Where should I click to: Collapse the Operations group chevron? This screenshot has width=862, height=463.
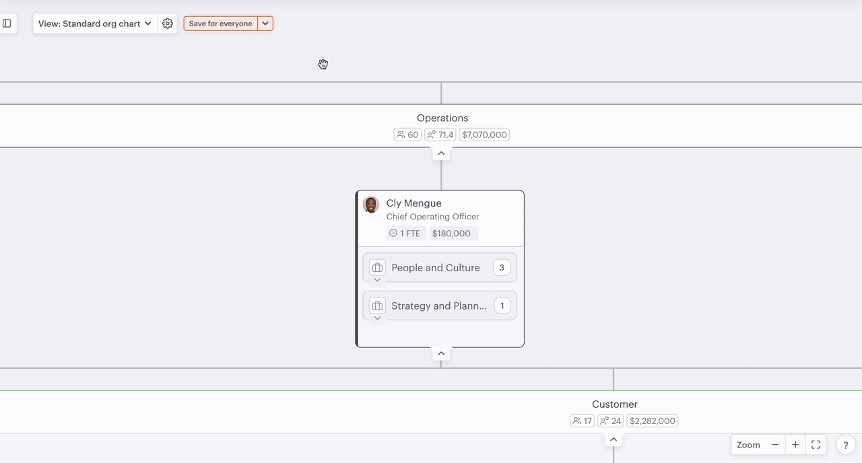tap(441, 153)
